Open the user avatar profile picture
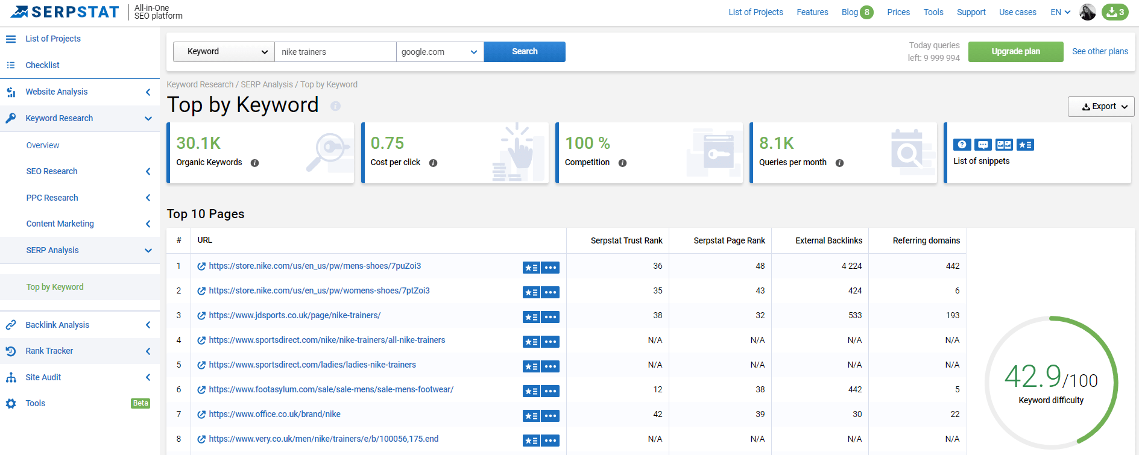Image resolution: width=1139 pixels, height=455 pixels. click(x=1087, y=12)
